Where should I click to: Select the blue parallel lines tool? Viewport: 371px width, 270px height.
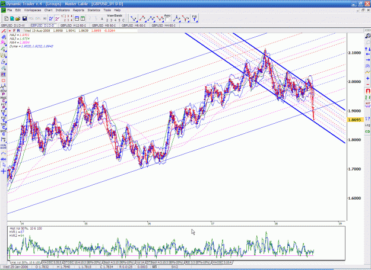click(x=4, y=37)
